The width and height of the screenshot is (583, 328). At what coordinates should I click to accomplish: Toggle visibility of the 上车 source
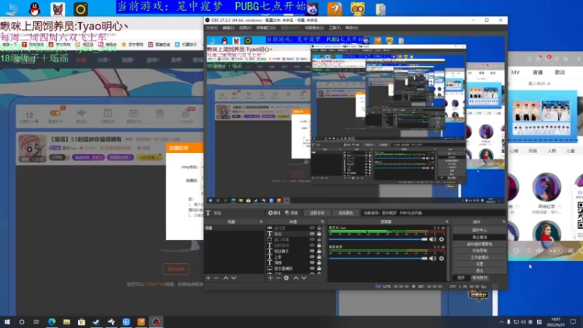pyautogui.click(x=312, y=257)
